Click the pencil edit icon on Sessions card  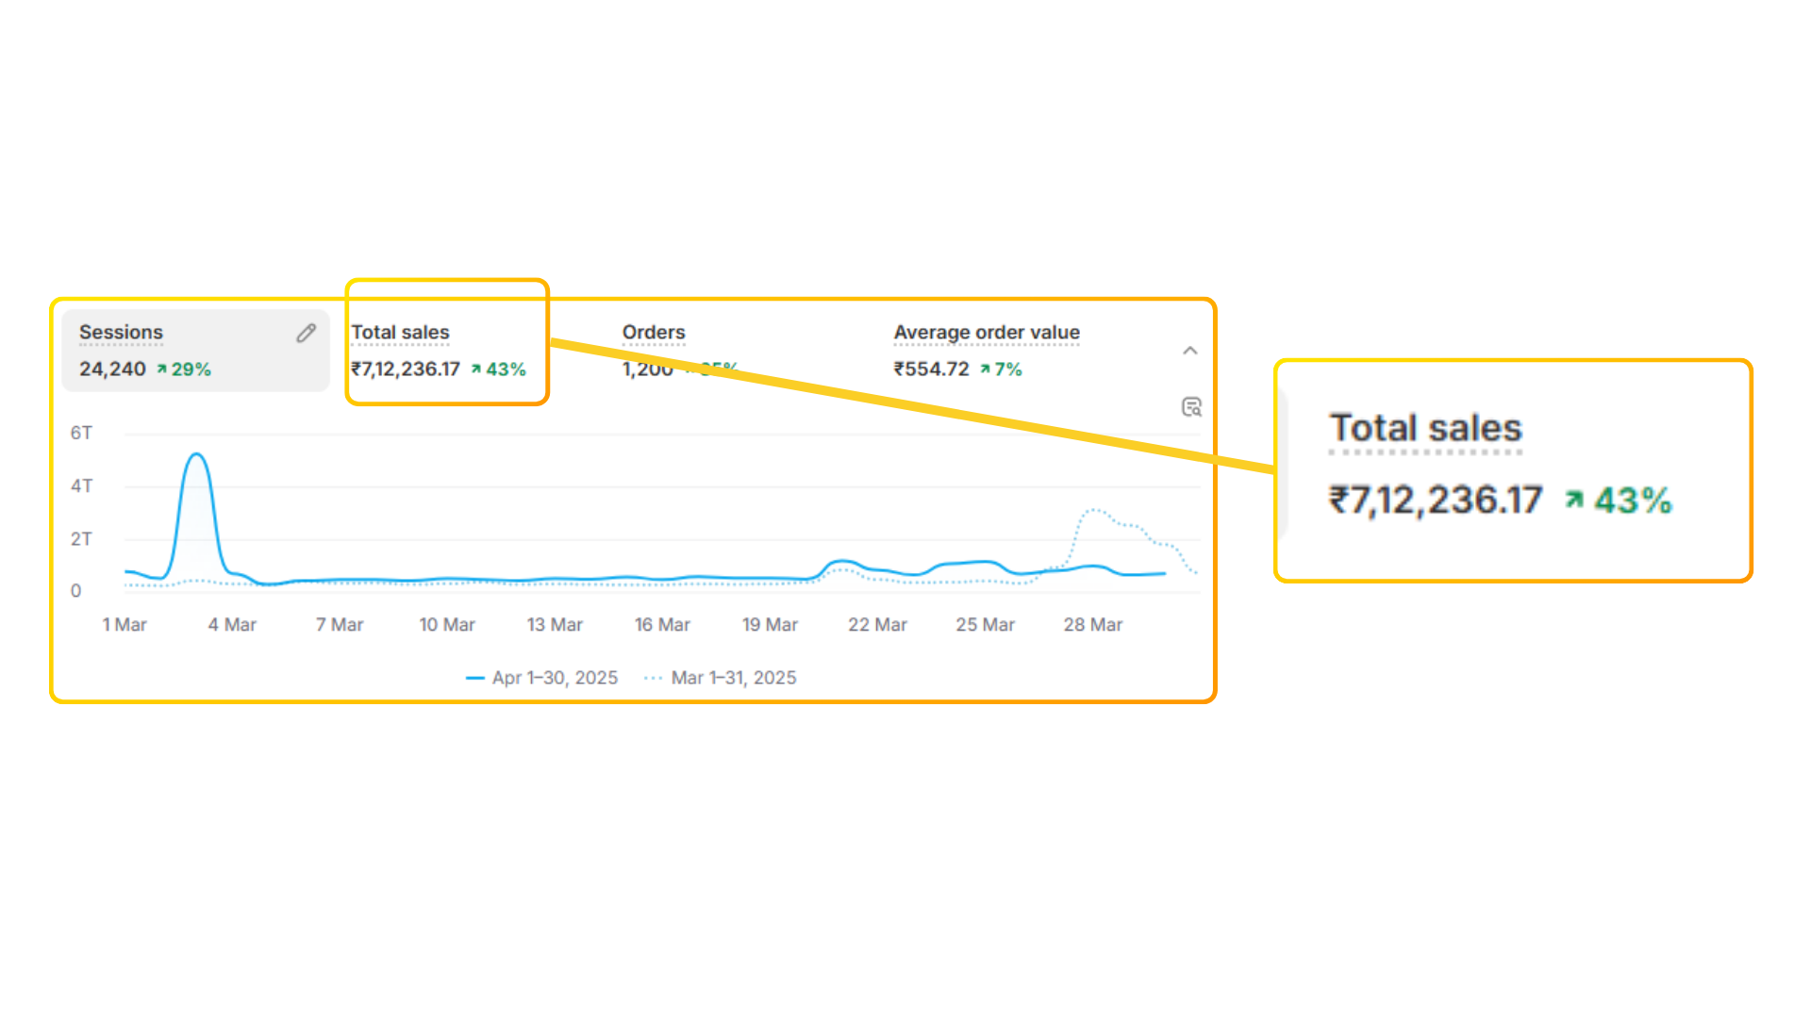(x=306, y=333)
